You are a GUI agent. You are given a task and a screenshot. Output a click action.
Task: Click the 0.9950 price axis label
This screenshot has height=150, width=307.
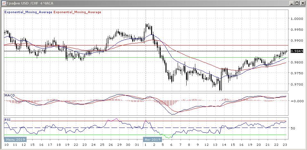coord(297,29)
